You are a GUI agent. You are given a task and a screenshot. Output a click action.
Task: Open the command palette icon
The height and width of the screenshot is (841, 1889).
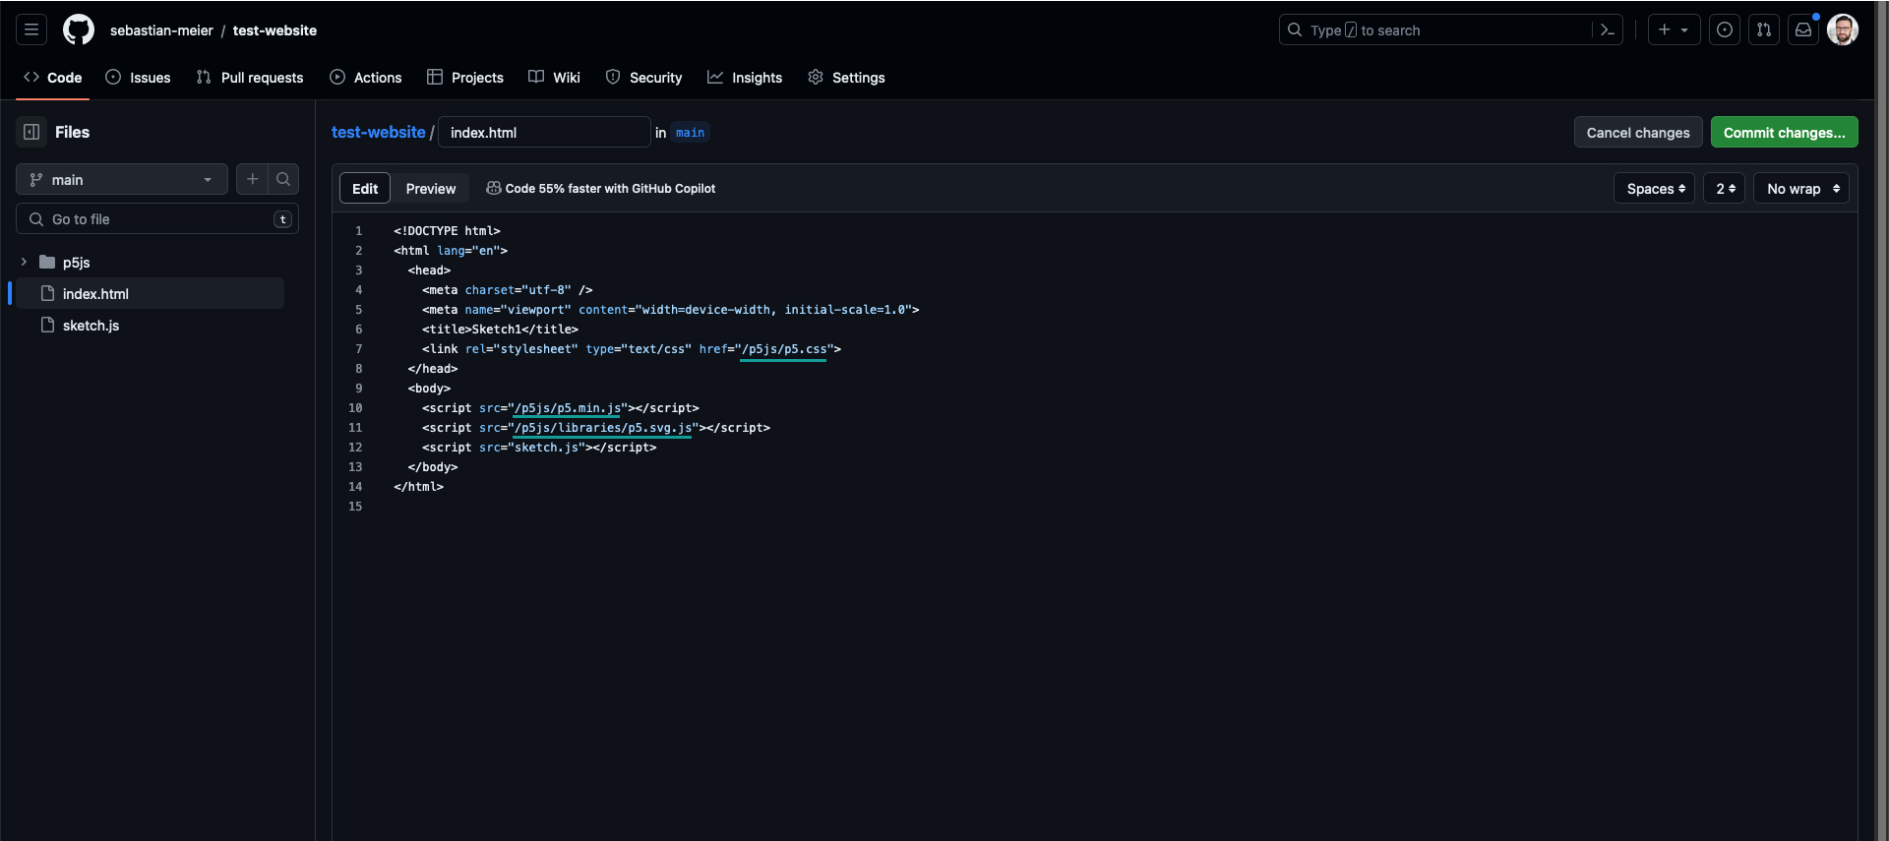[1608, 30]
